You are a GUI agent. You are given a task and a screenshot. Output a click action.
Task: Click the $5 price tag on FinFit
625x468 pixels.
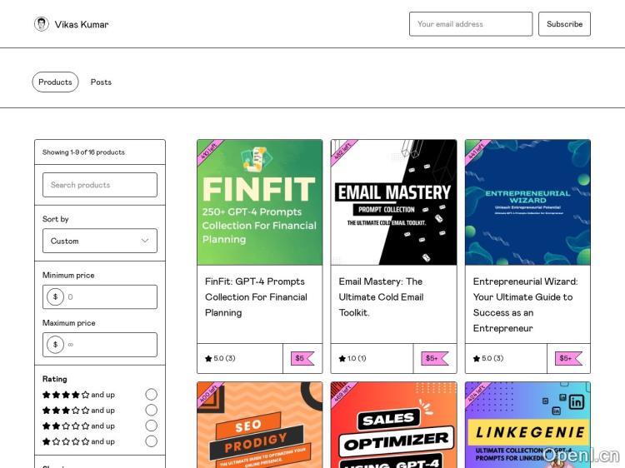point(301,359)
